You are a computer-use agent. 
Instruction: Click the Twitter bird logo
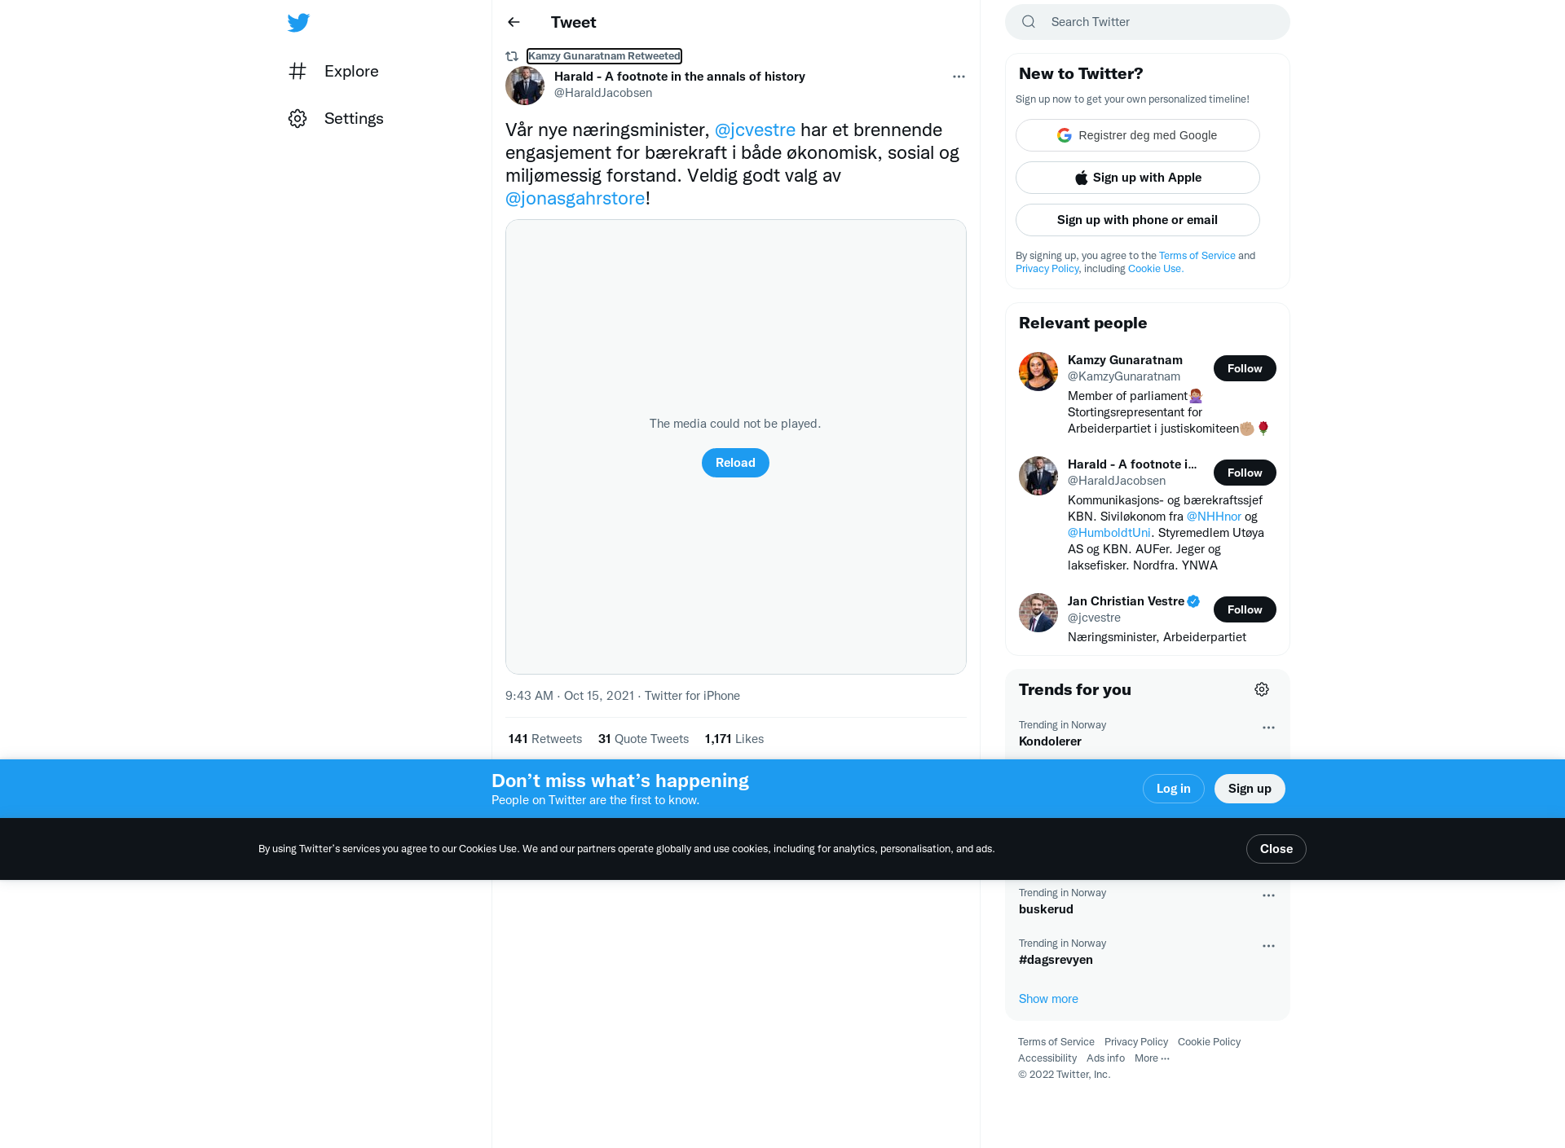298,22
